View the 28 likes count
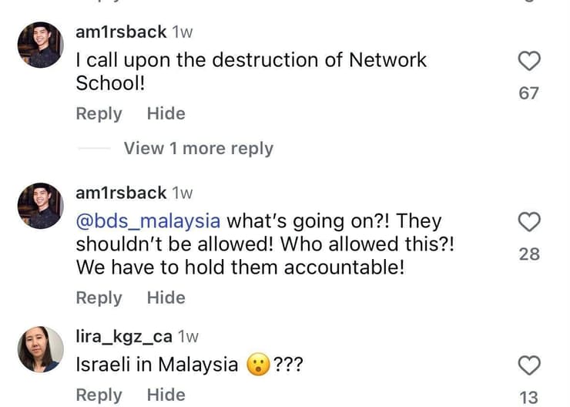The width and height of the screenshot is (570, 407). coord(529,254)
